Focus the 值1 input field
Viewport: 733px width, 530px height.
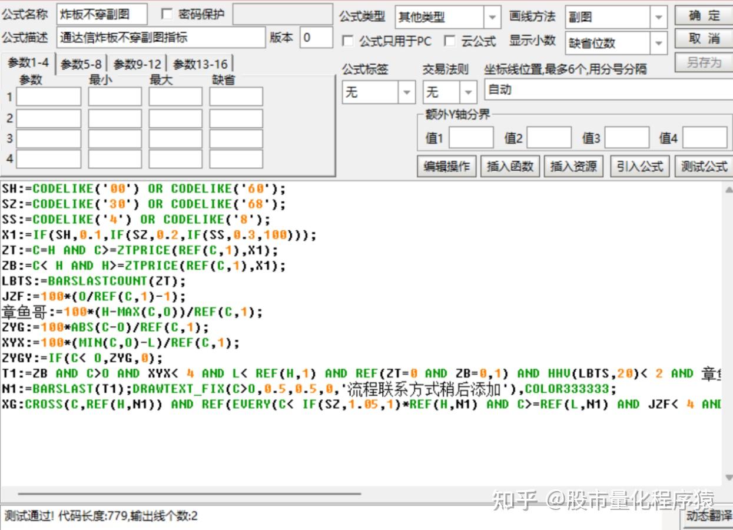click(471, 138)
